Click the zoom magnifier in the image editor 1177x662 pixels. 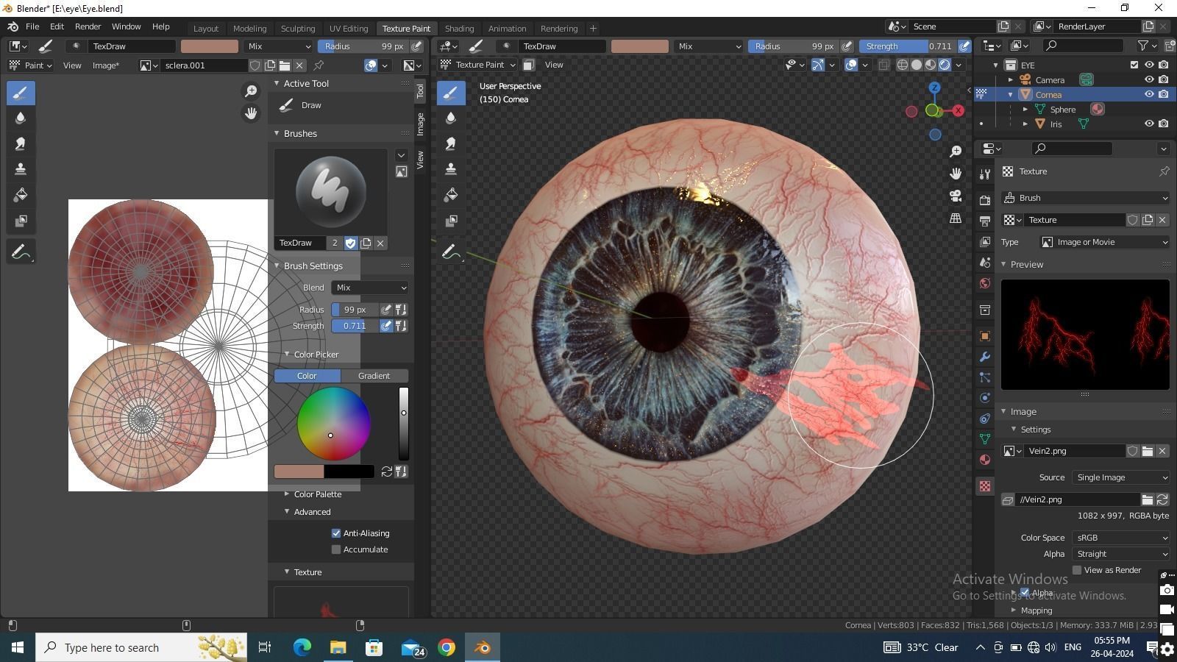tap(251, 90)
